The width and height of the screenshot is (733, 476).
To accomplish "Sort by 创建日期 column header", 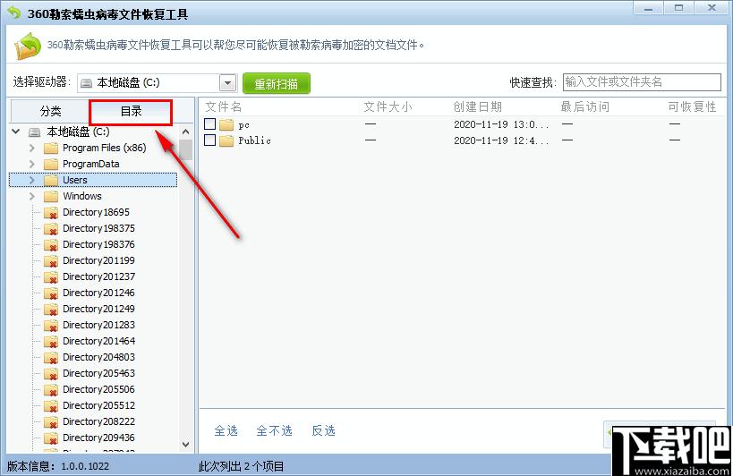I will pos(477,107).
